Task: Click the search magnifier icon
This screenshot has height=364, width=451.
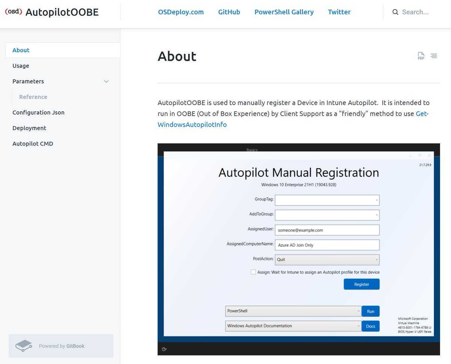Action: click(x=395, y=12)
